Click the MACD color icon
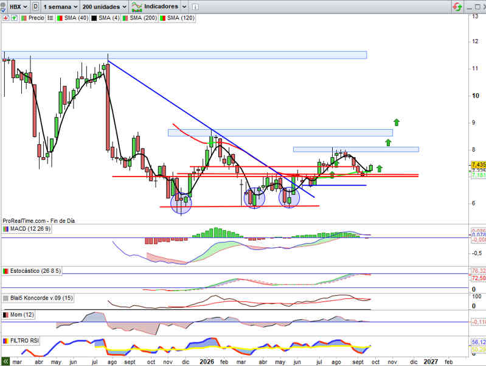The image size is (486, 366). click(x=5, y=229)
